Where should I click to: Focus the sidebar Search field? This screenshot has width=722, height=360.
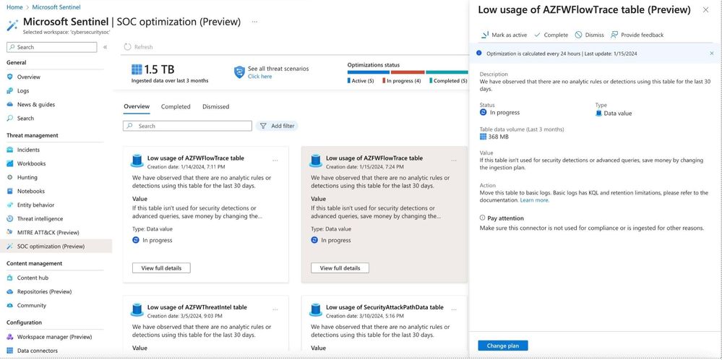(51, 47)
